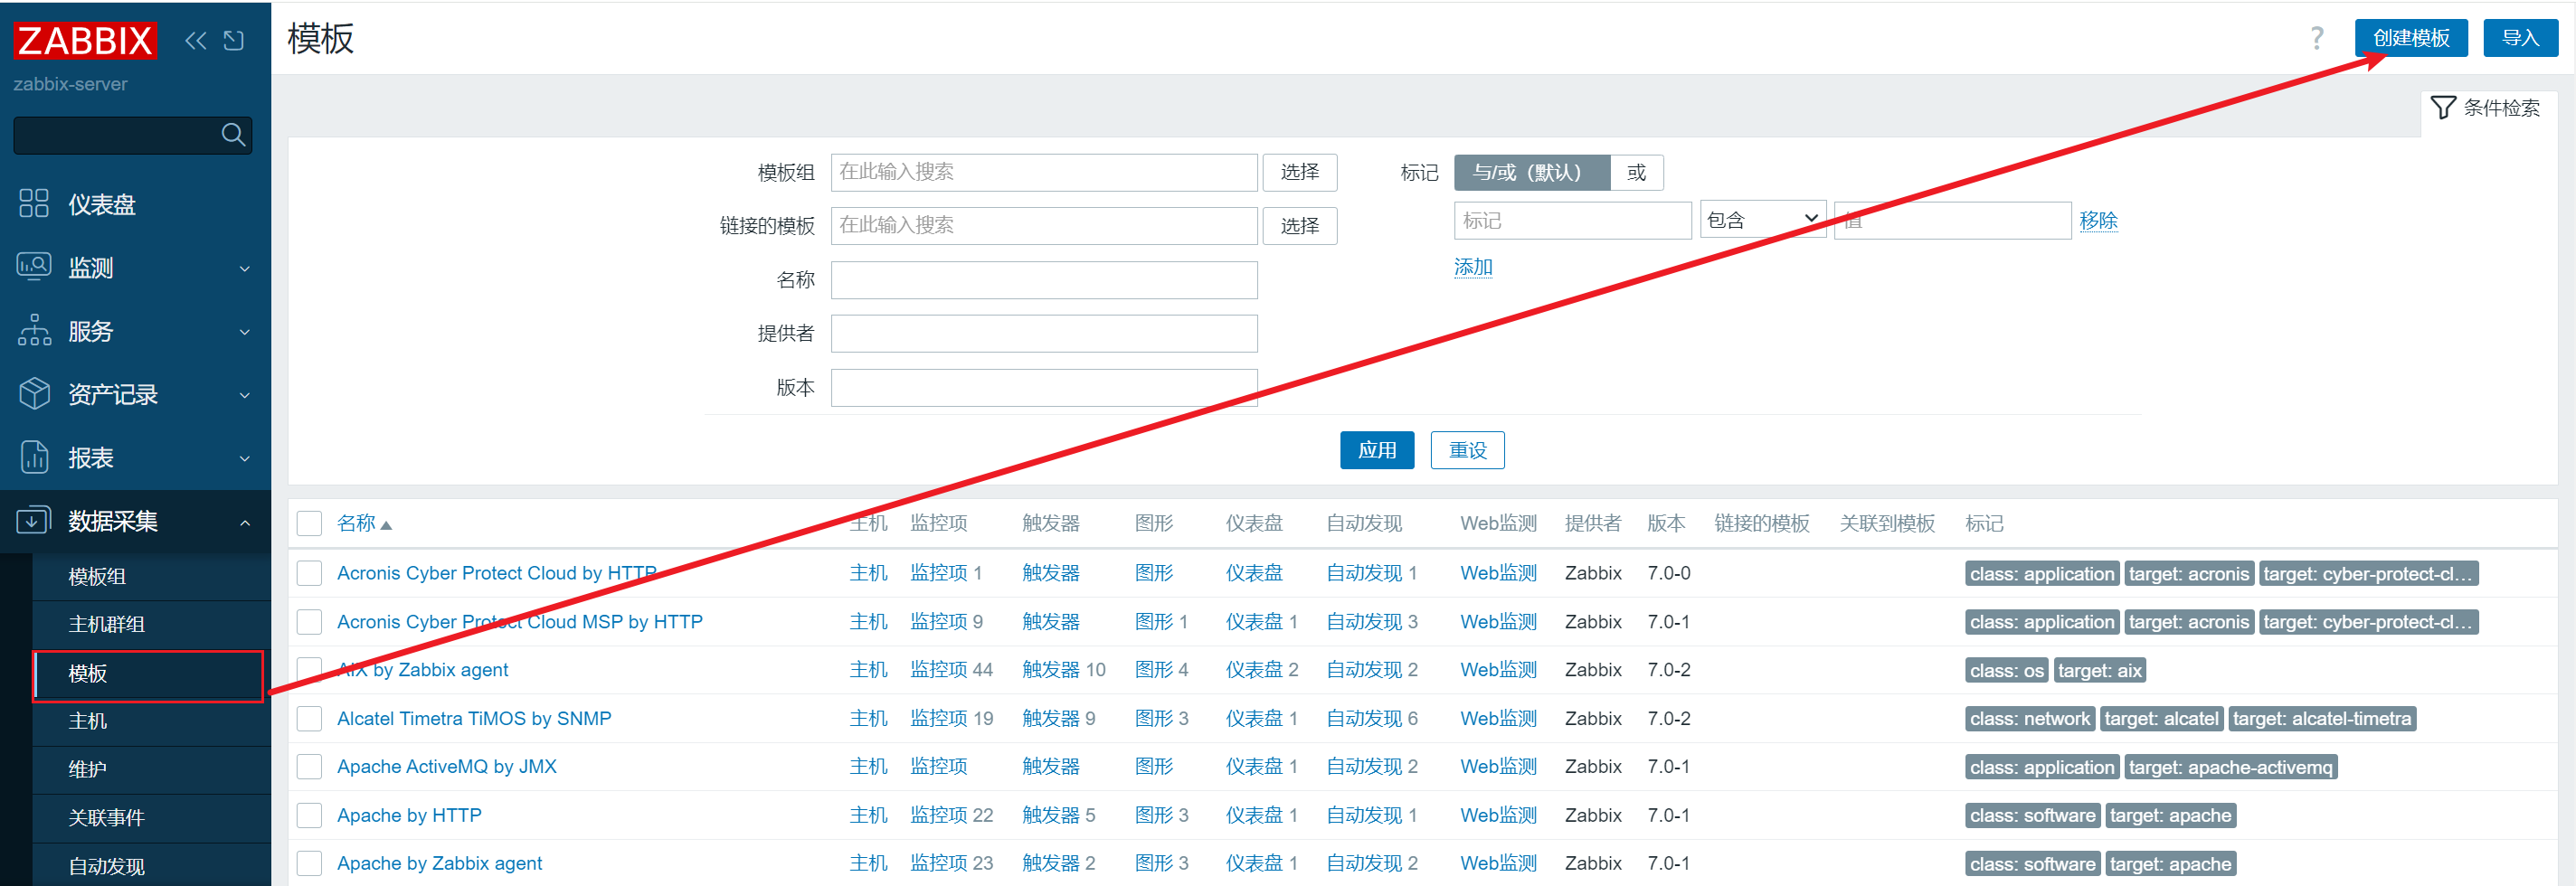The width and height of the screenshot is (2576, 886).
Task: Toggle the sidebar hide icon next to the chevrons
Action: pyautogui.click(x=234, y=40)
